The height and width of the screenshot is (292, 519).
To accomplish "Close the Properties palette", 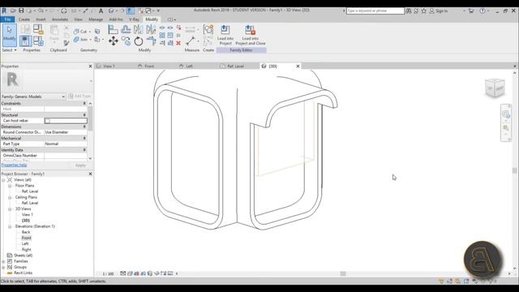I will pyautogui.click(x=90, y=67).
